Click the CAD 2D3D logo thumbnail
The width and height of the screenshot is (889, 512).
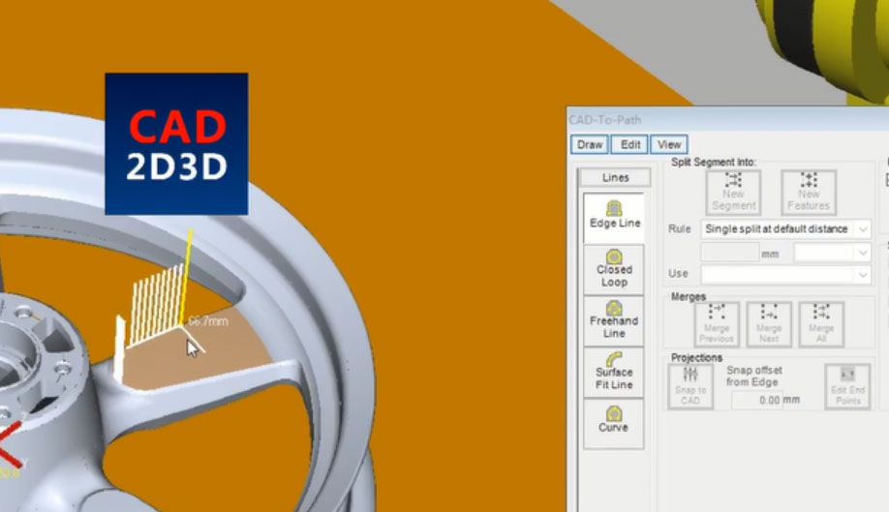pos(176,144)
